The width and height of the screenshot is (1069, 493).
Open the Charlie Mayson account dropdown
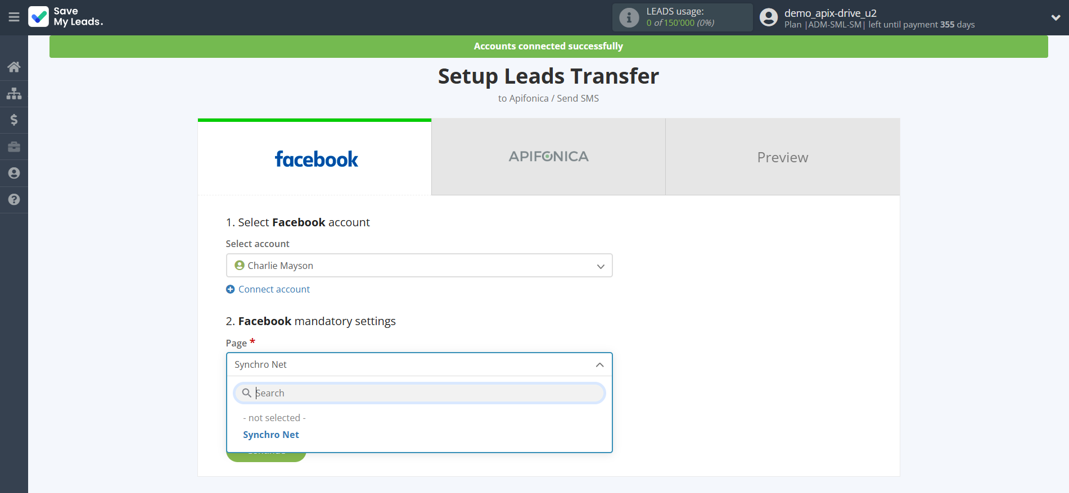coord(419,266)
